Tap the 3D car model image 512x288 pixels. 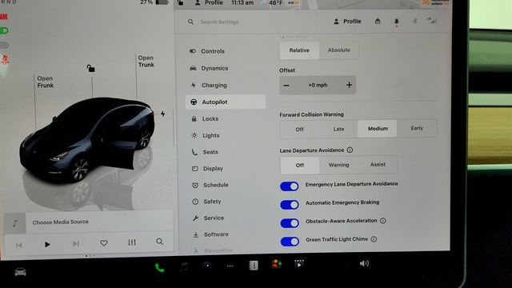tap(88, 141)
